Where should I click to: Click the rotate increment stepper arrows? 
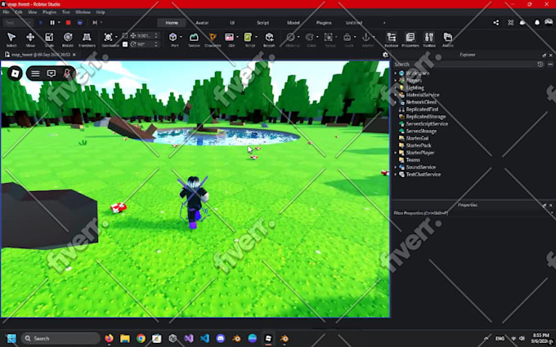click(156, 44)
